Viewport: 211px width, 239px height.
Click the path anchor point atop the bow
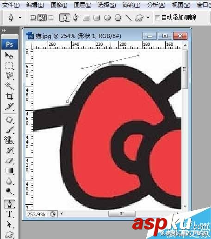111,62
